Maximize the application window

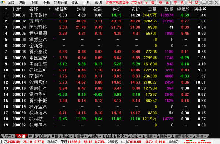(x=210, y=3)
